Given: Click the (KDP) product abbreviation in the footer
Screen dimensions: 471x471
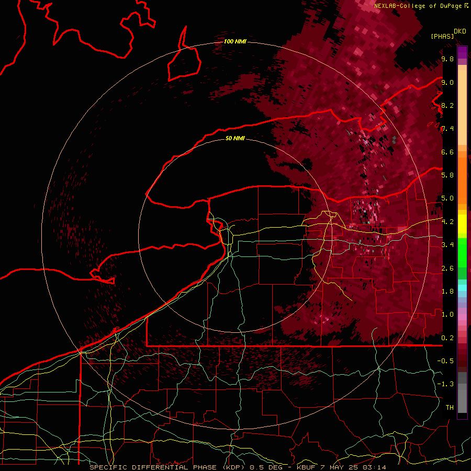Looking at the screenshot, I should click(x=234, y=467).
